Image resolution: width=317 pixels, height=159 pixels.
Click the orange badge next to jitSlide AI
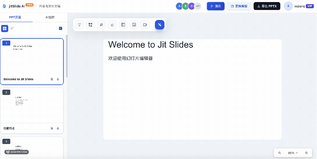pos(30,5)
